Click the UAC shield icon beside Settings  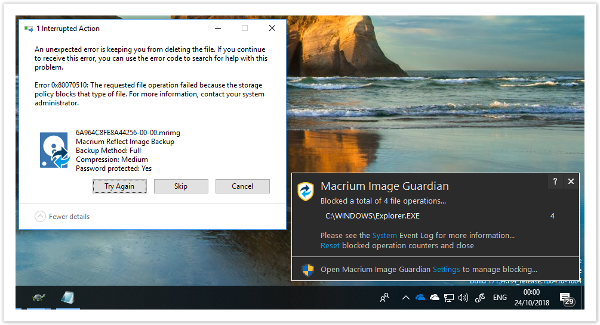307,270
